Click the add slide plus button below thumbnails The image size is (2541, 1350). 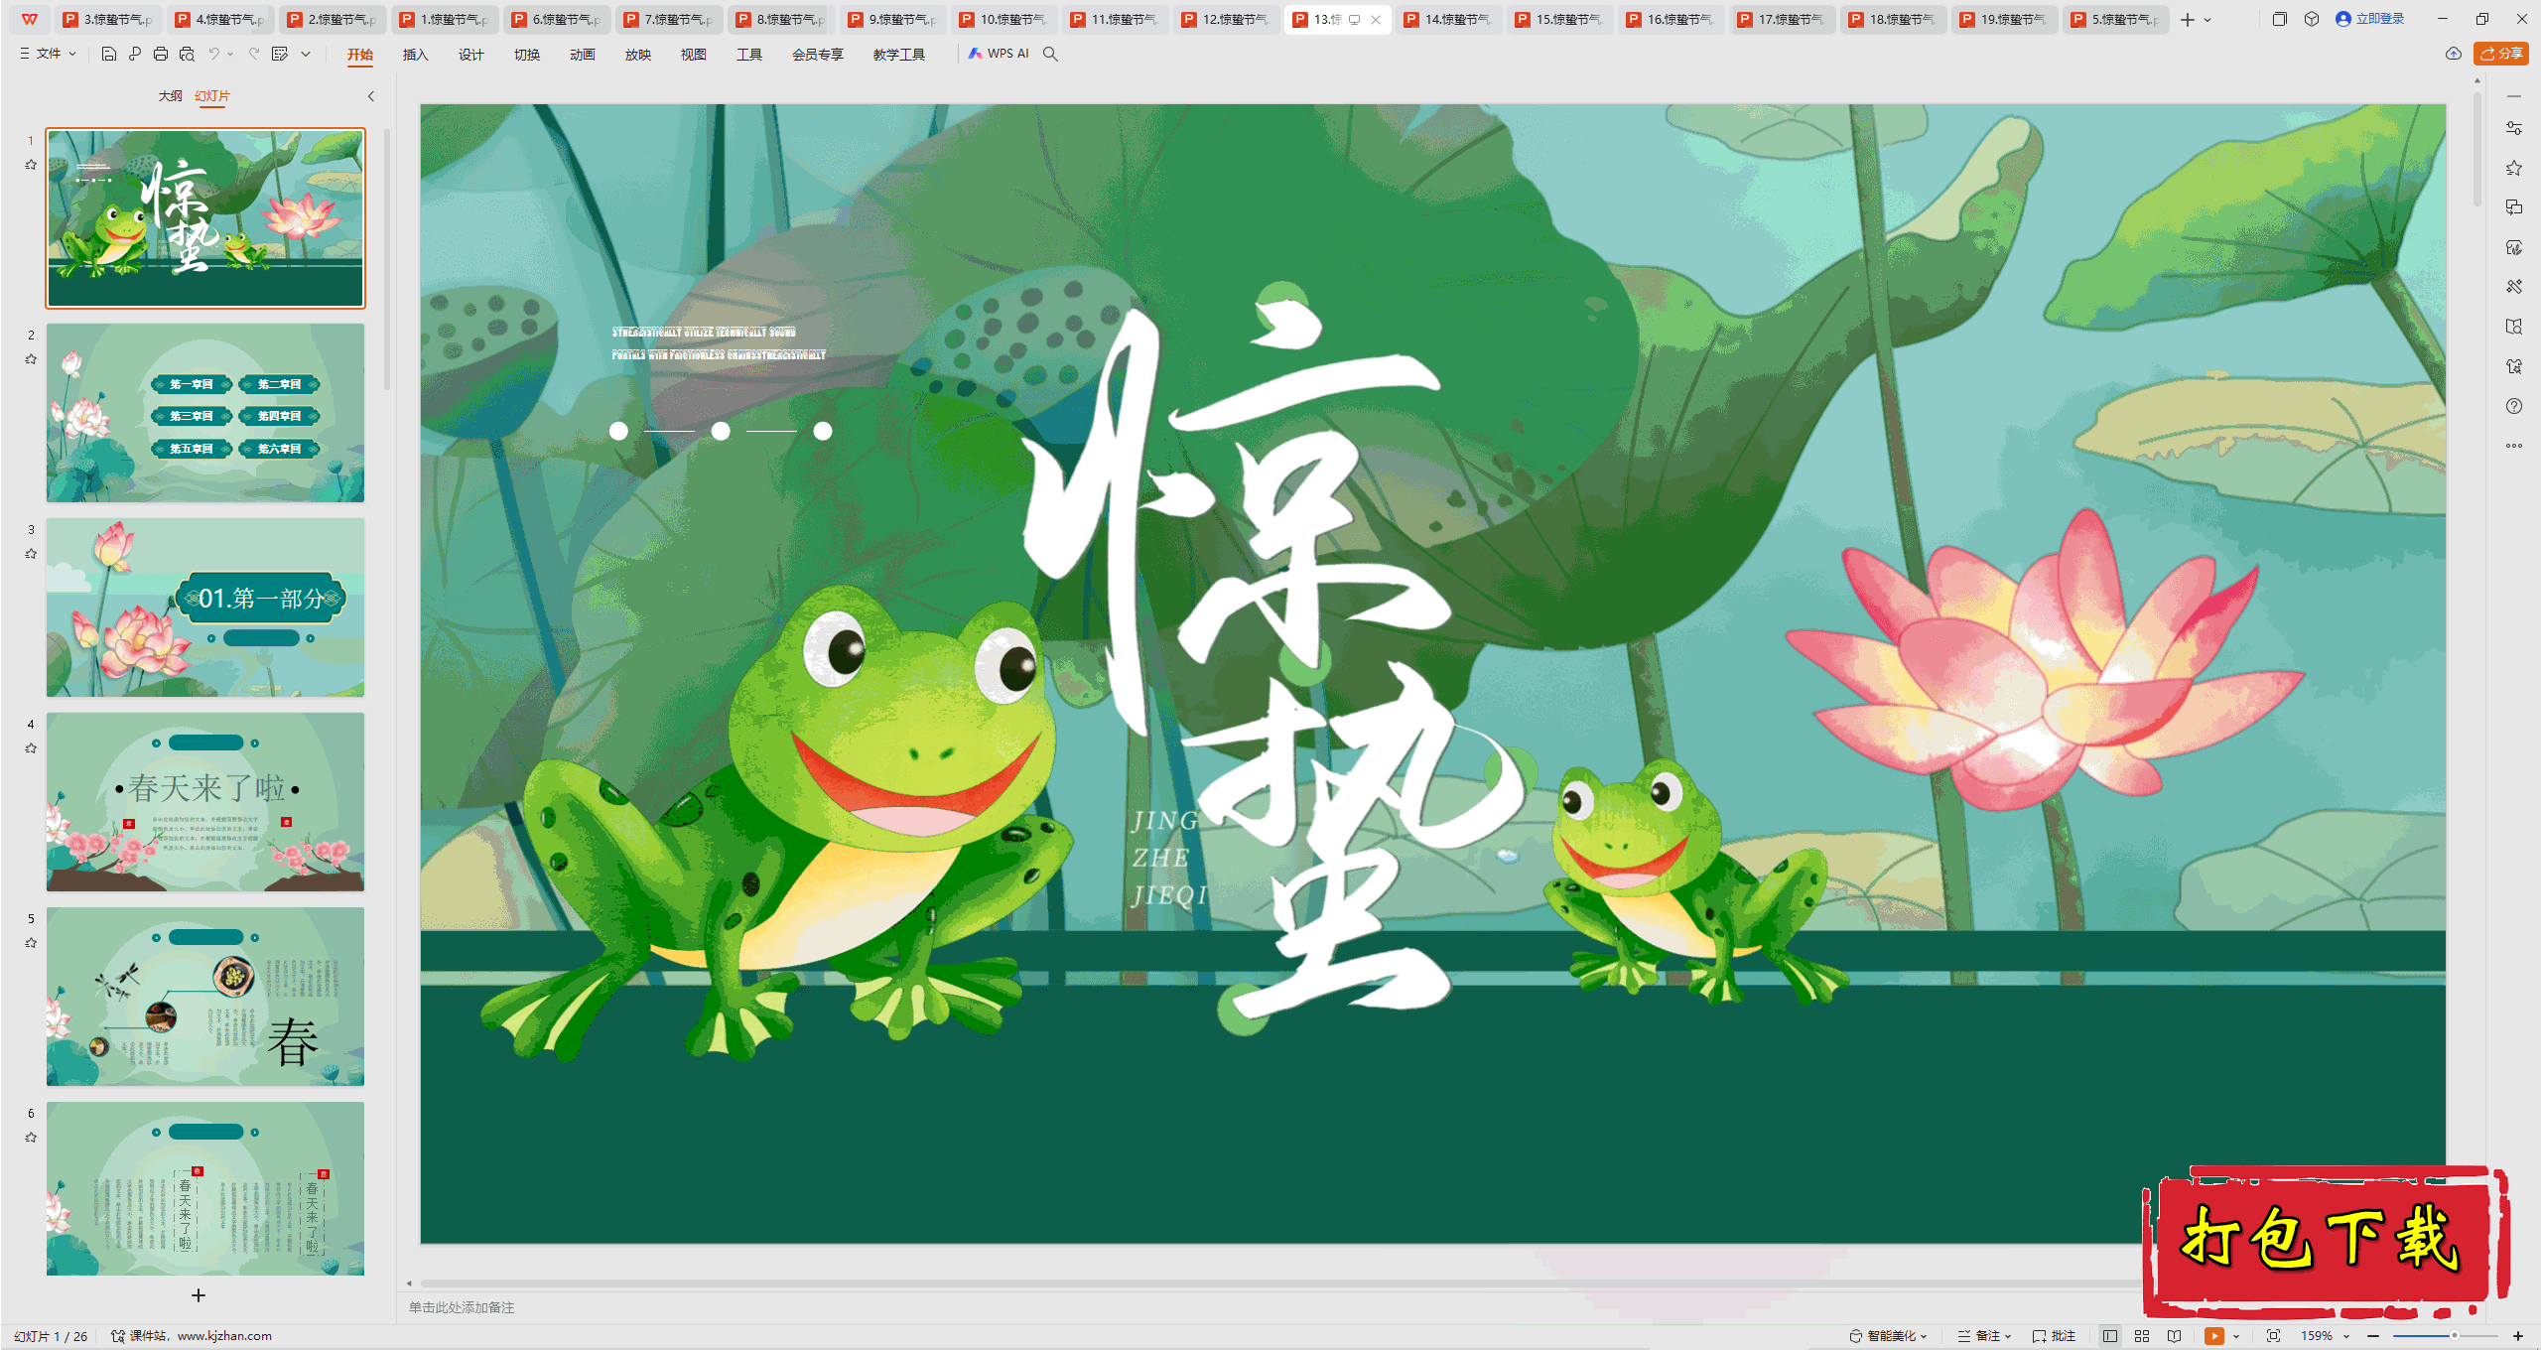(199, 1295)
